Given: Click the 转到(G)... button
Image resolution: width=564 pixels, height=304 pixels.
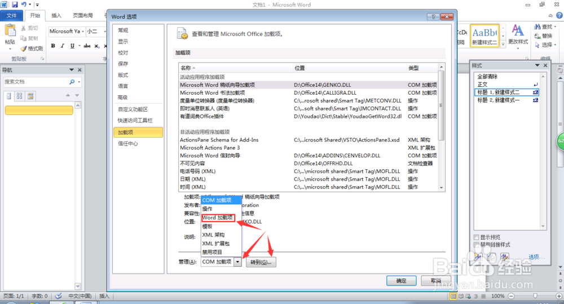Looking at the screenshot, I should point(261,262).
